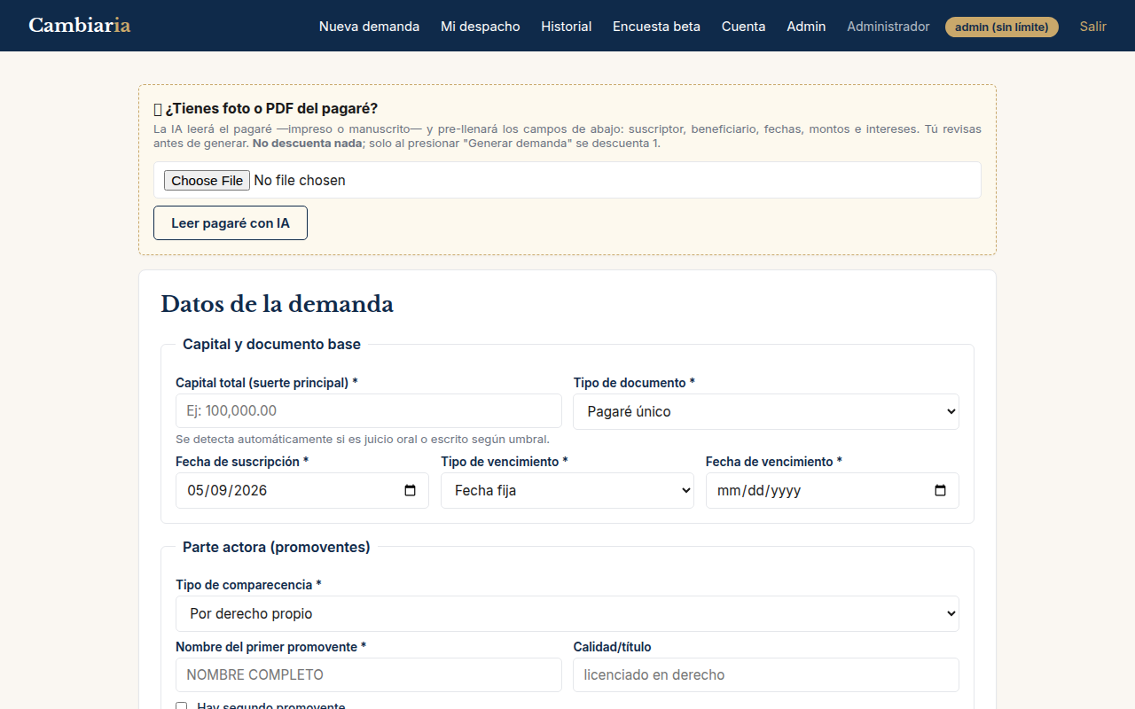Go to Cuenta page
Viewport: 1135px width, 709px height.
click(x=743, y=27)
